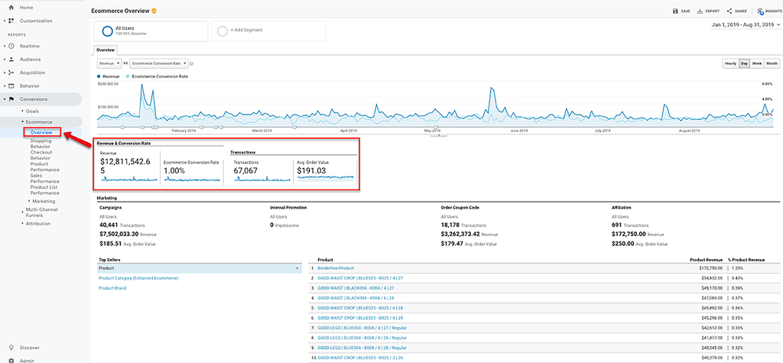Switch graph granularity to Month

tap(772, 63)
